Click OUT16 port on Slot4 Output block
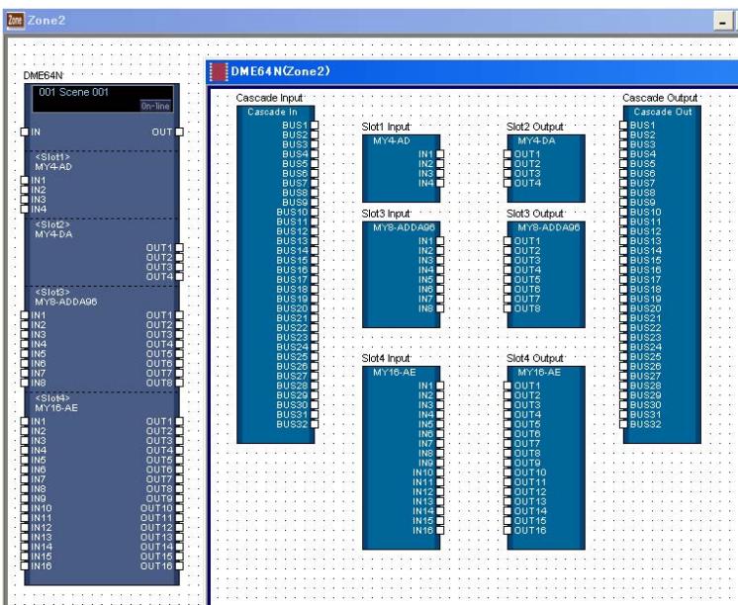The height and width of the screenshot is (605, 738). click(507, 530)
